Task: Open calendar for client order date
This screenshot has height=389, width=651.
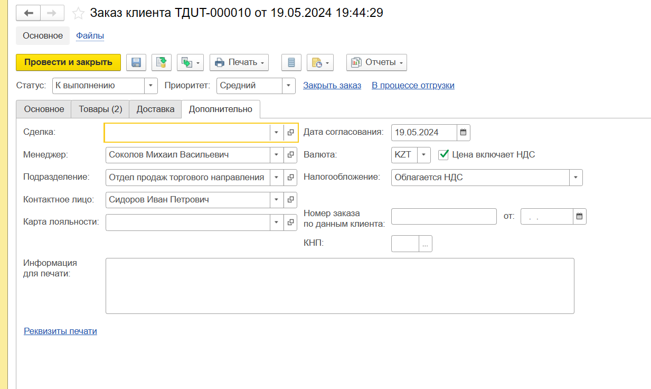Action: pyautogui.click(x=579, y=216)
